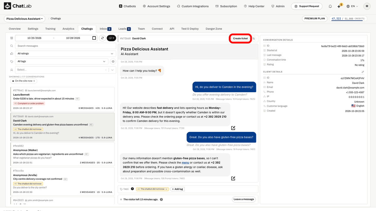Open Account Settings in the top navigation
This screenshot has width=376, height=211.
pos(156,6)
